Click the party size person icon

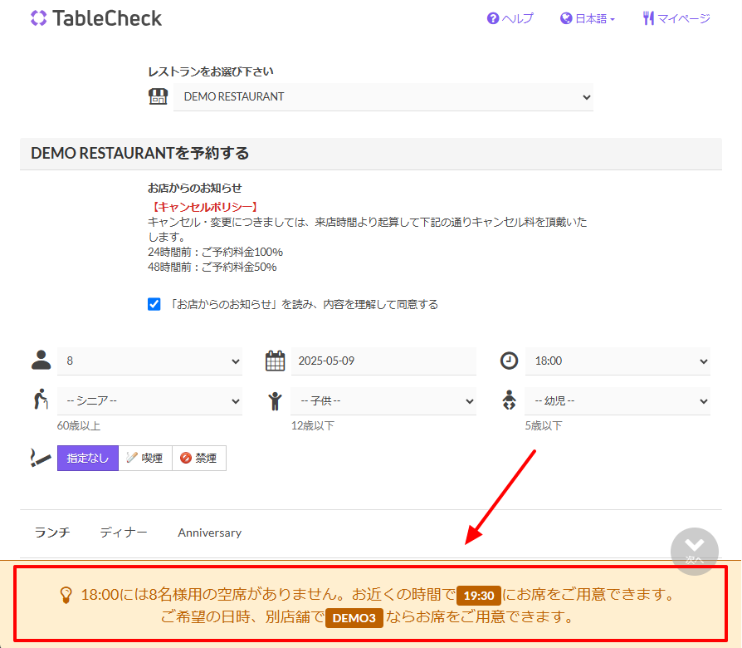pyautogui.click(x=41, y=360)
